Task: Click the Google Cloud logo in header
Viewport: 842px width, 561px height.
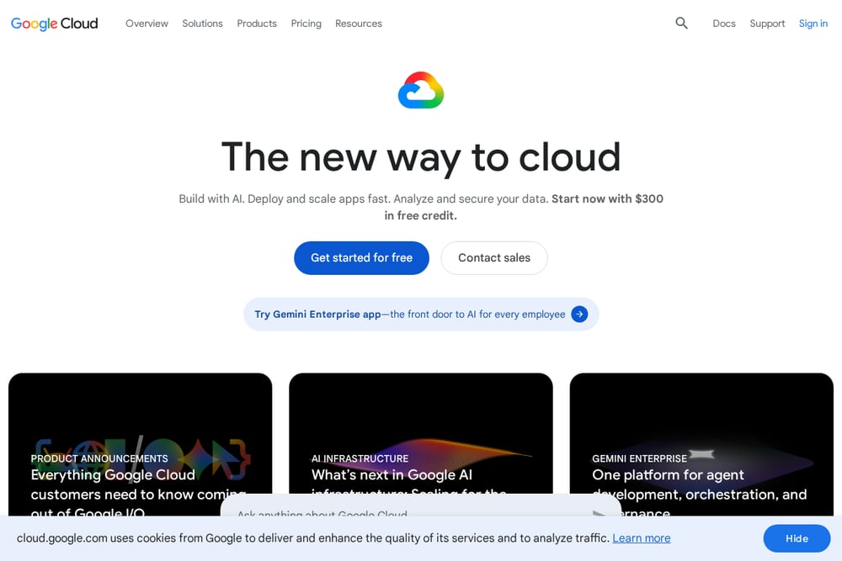Action: point(54,24)
